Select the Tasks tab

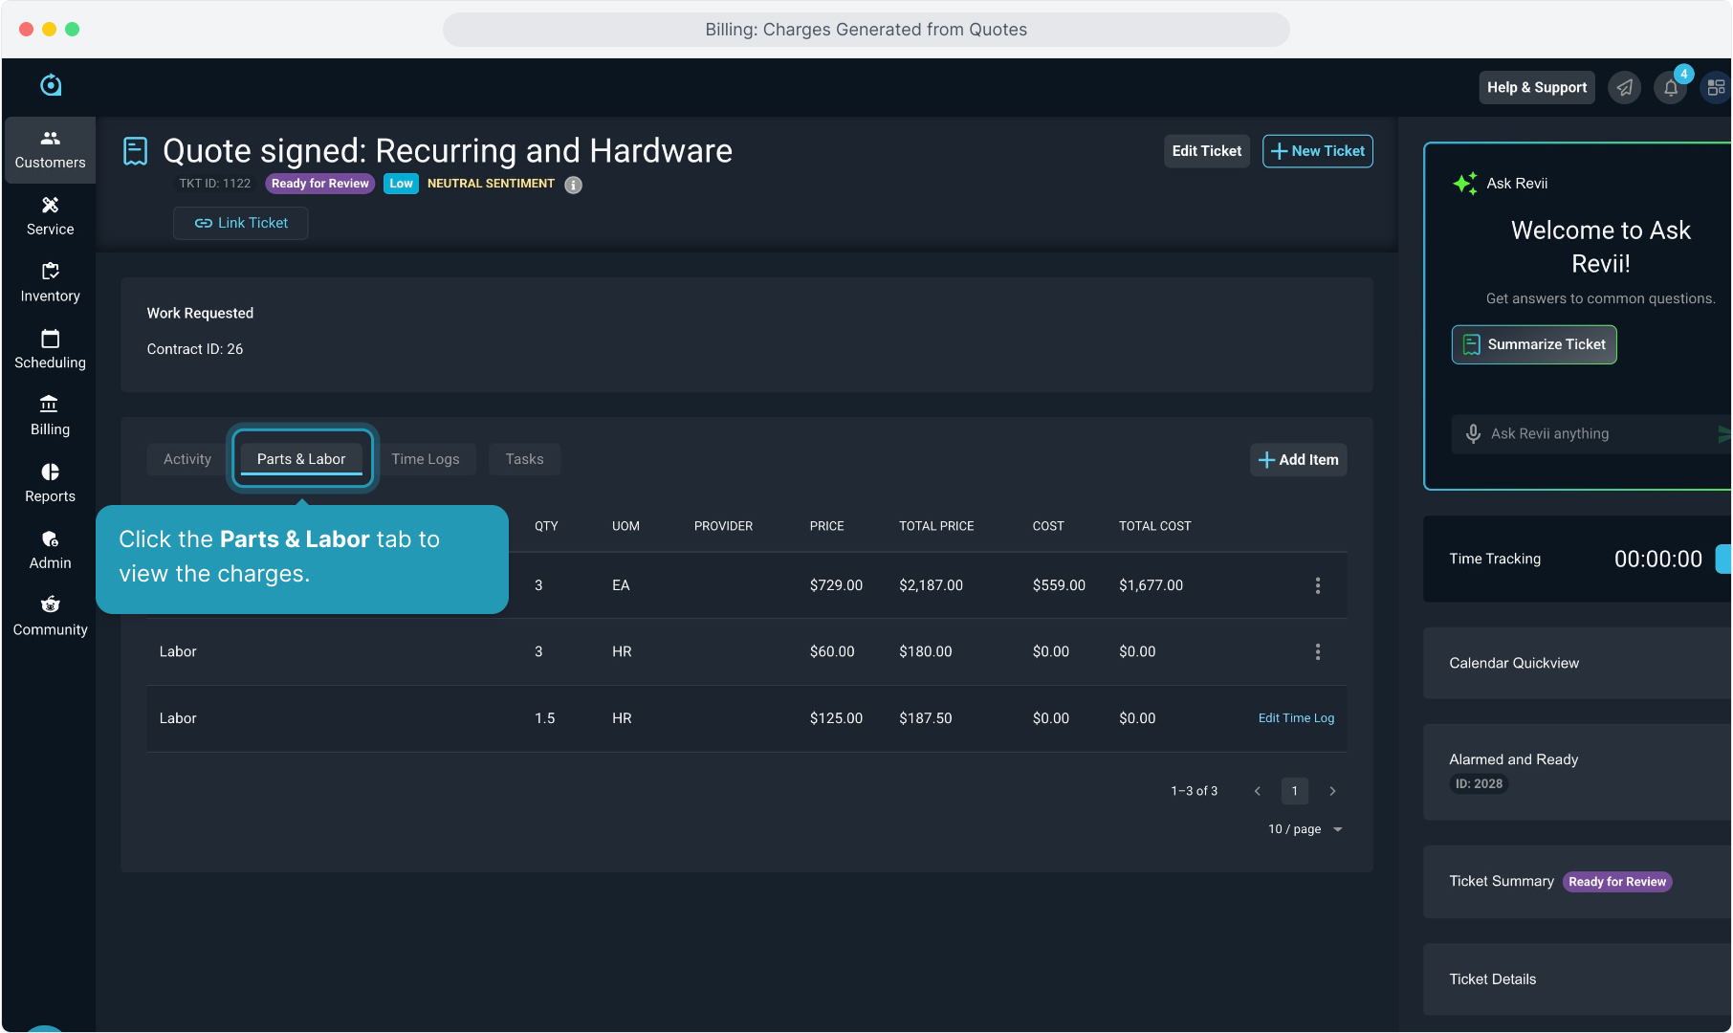tap(524, 459)
